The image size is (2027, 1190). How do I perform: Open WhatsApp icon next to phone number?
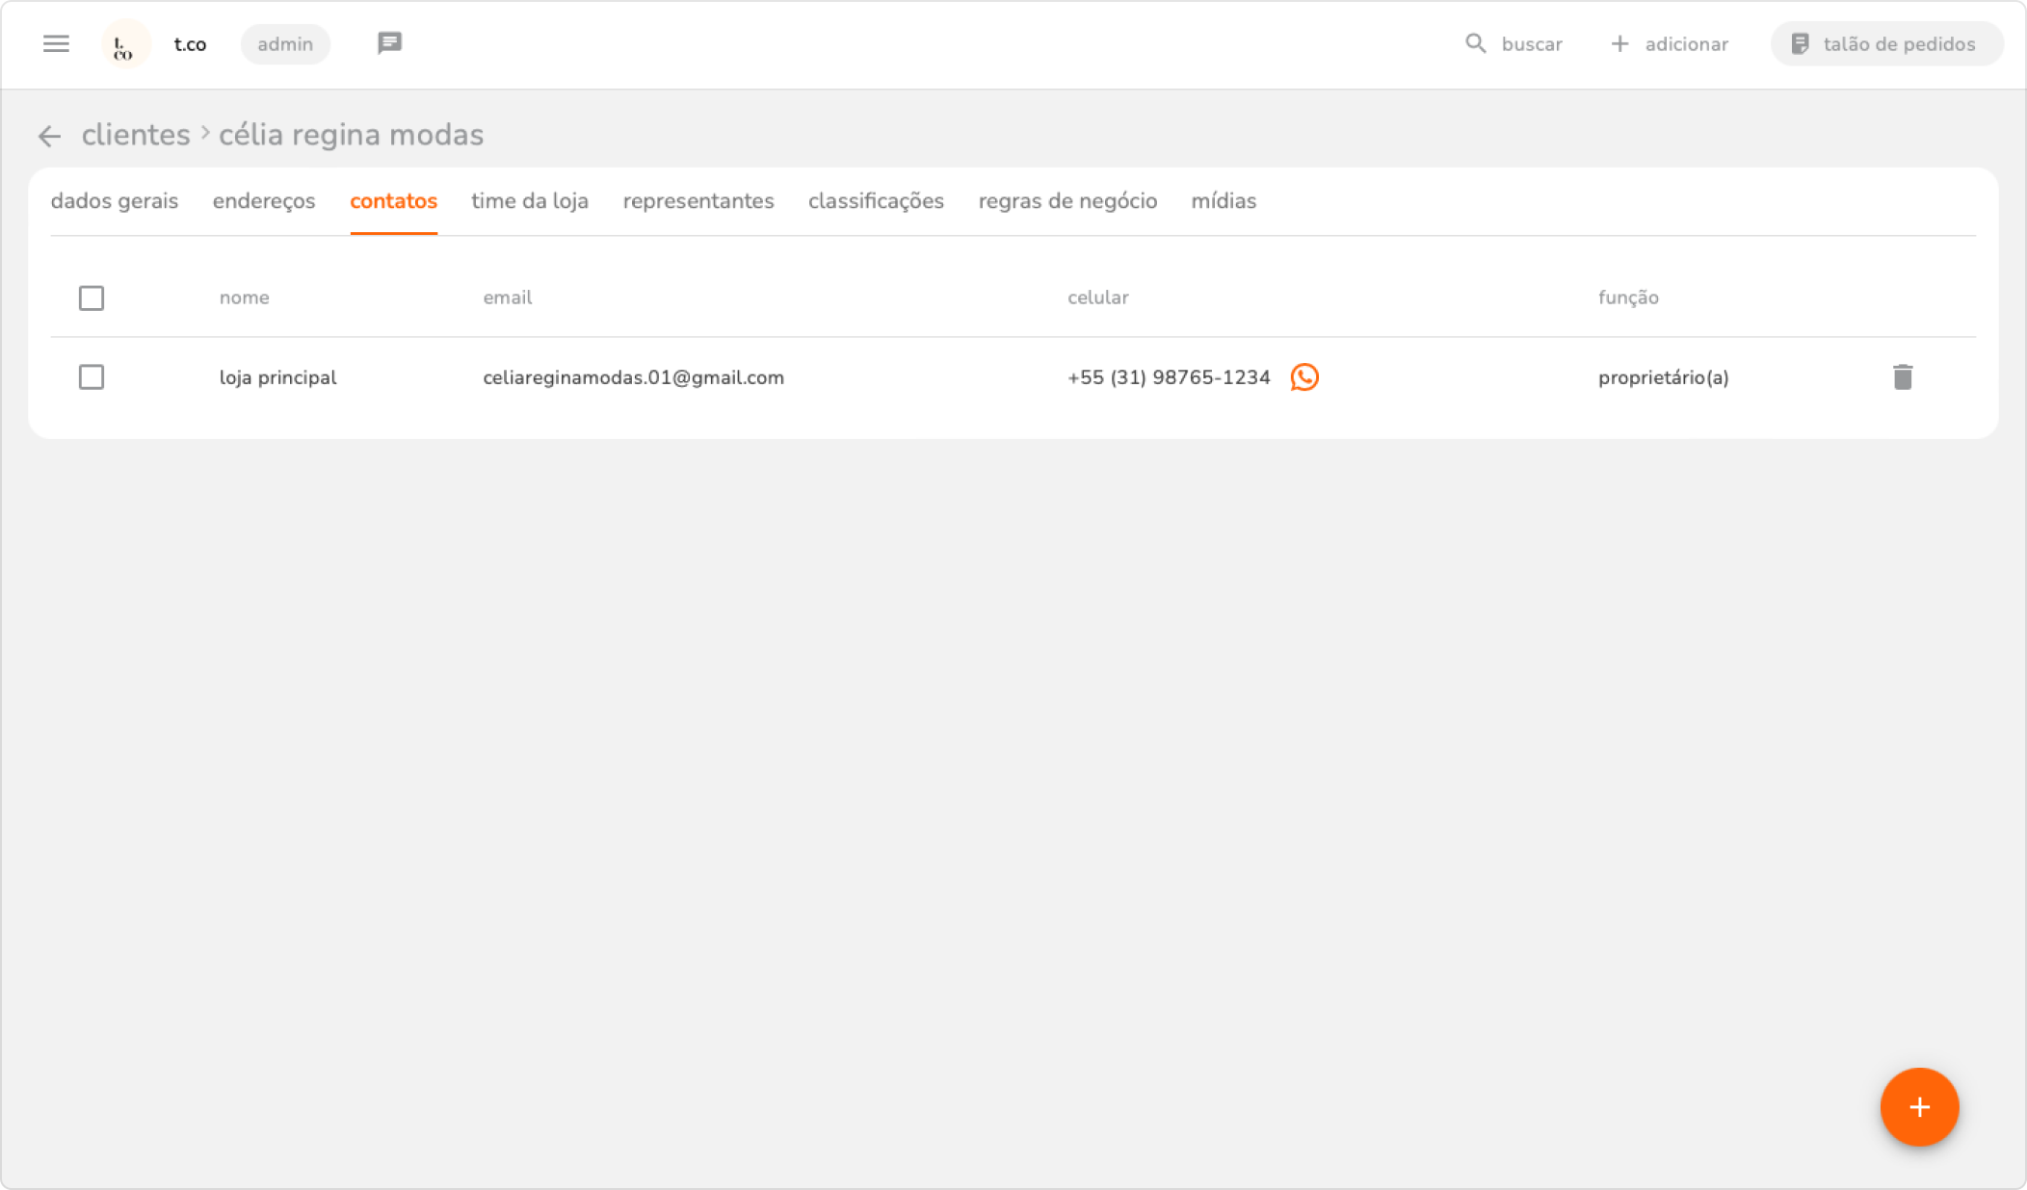coord(1304,377)
